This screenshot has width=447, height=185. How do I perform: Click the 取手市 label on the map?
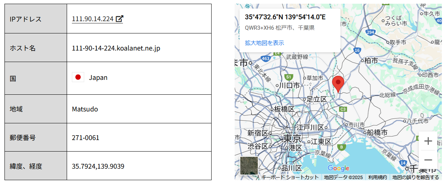[398, 42]
